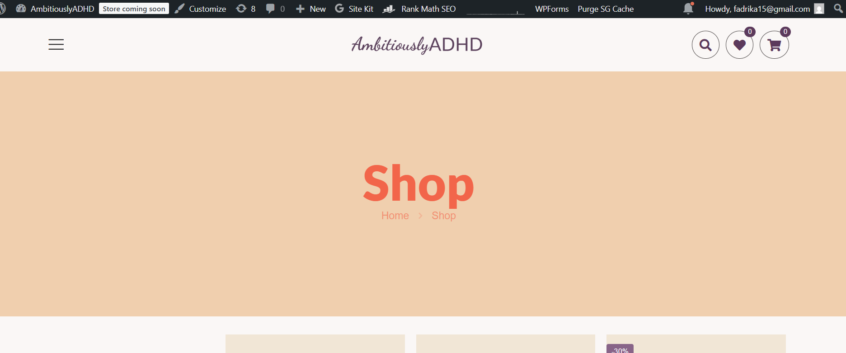Expand the Rank Math SEO menu
Image resolution: width=846 pixels, height=353 pixels.
click(x=419, y=9)
